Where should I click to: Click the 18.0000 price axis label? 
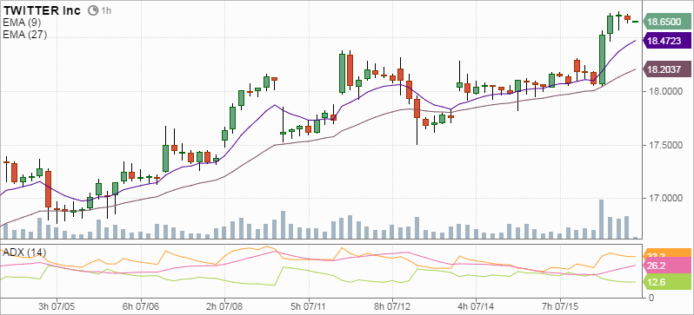coord(664,91)
